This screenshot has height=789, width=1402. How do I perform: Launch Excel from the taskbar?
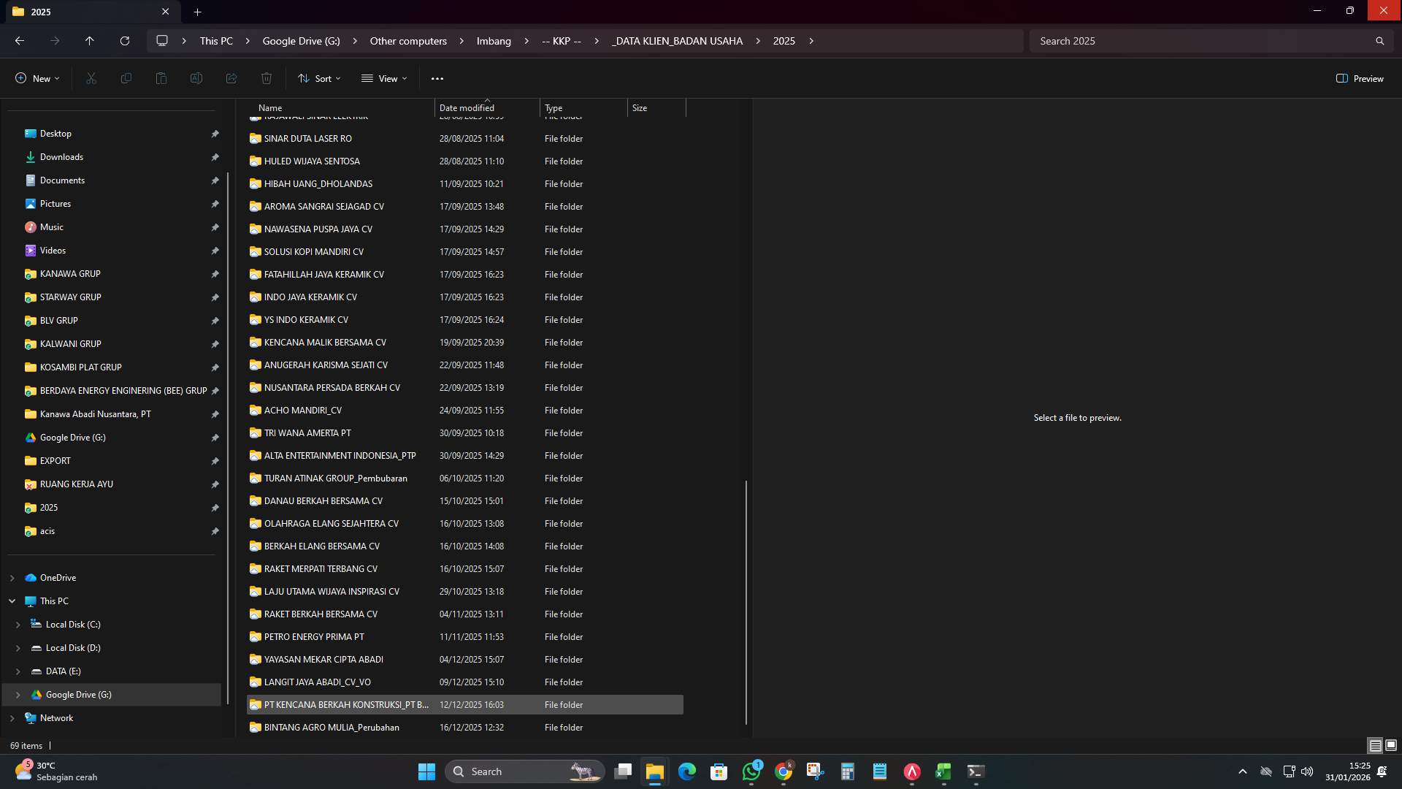942,771
